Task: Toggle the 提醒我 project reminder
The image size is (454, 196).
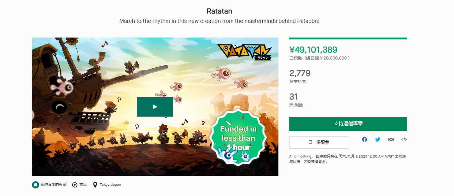Action: point(318,142)
